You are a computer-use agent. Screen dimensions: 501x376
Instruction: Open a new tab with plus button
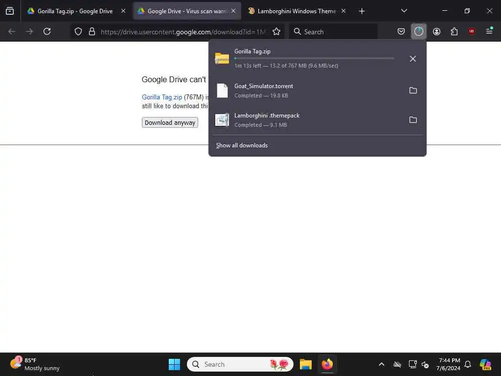(362, 11)
